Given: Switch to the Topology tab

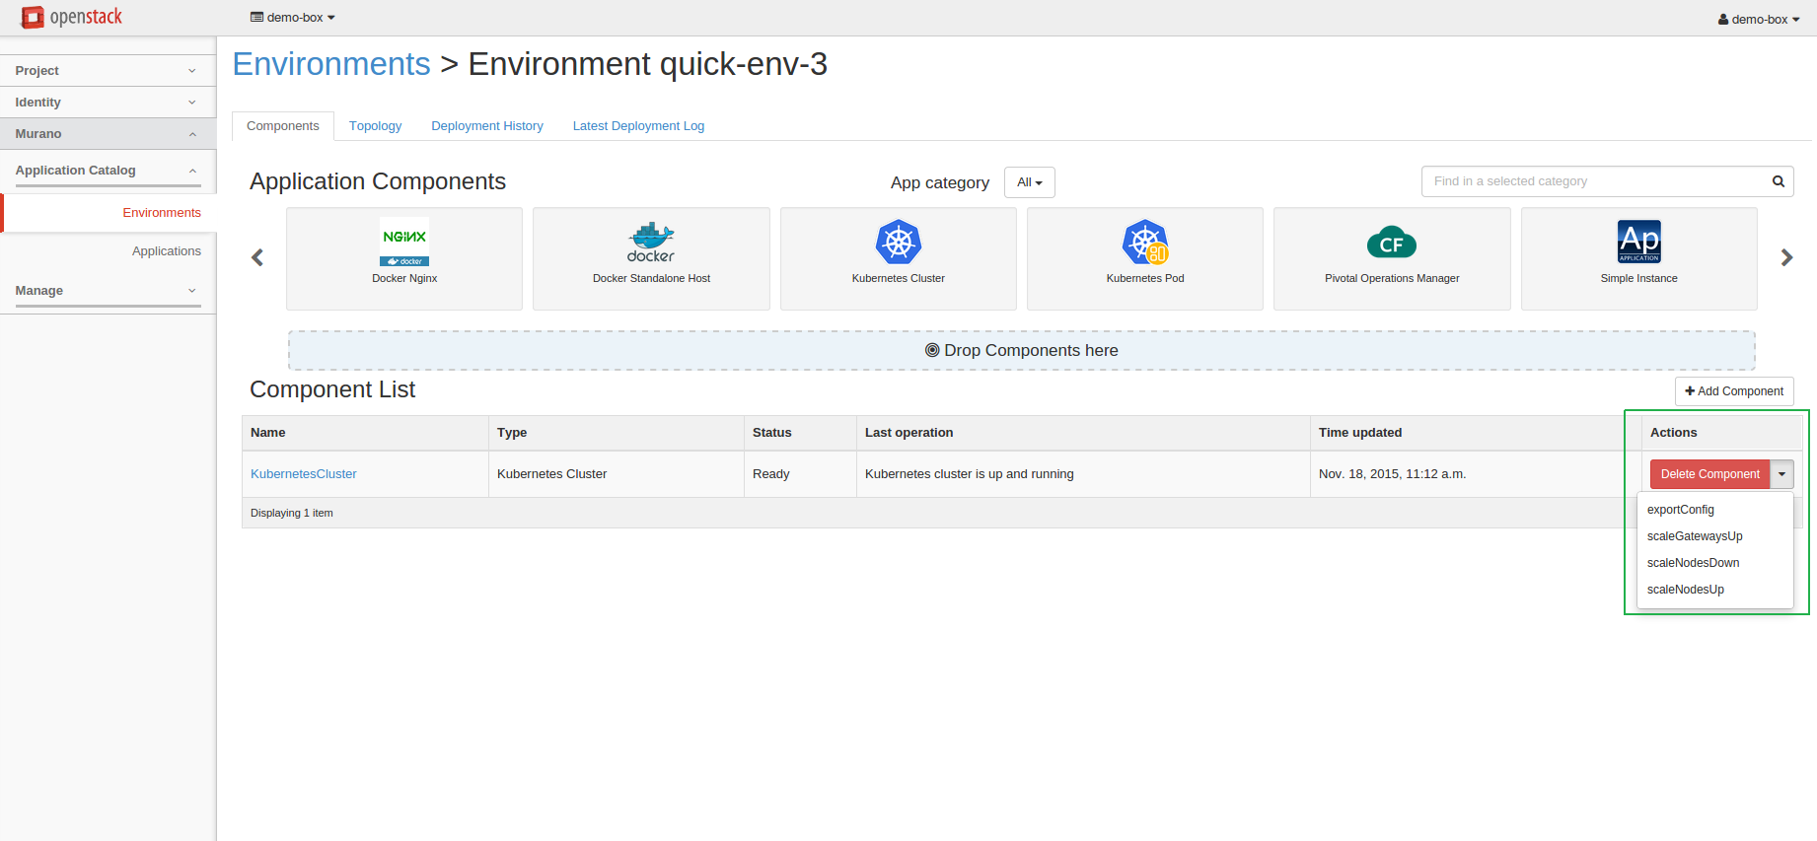Looking at the screenshot, I should 375,126.
